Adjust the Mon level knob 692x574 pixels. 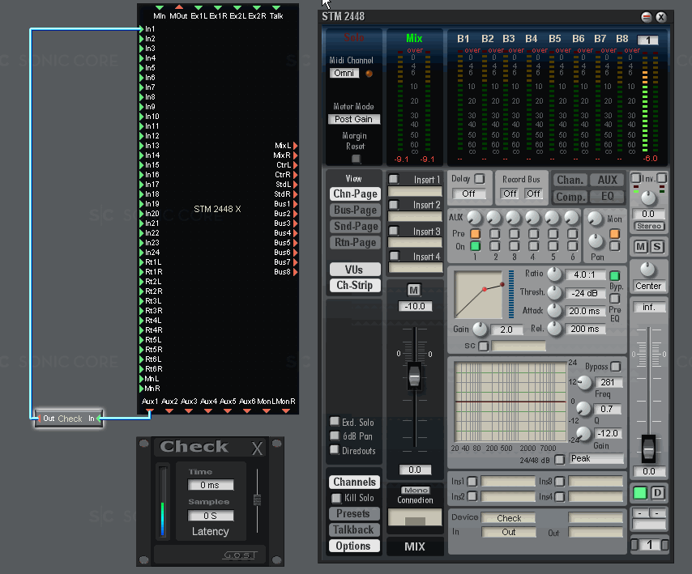[596, 218]
